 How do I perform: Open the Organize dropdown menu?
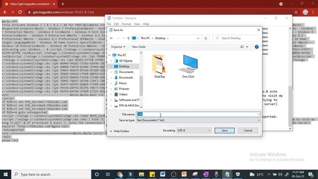[118, 47]
